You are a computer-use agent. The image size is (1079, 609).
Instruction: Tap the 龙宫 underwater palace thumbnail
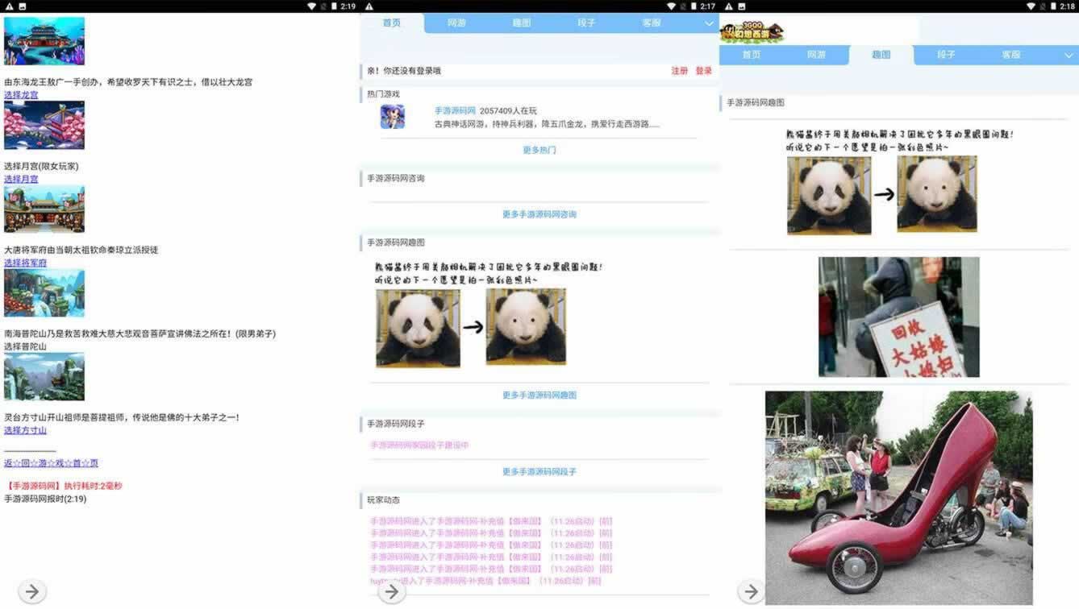44,41
